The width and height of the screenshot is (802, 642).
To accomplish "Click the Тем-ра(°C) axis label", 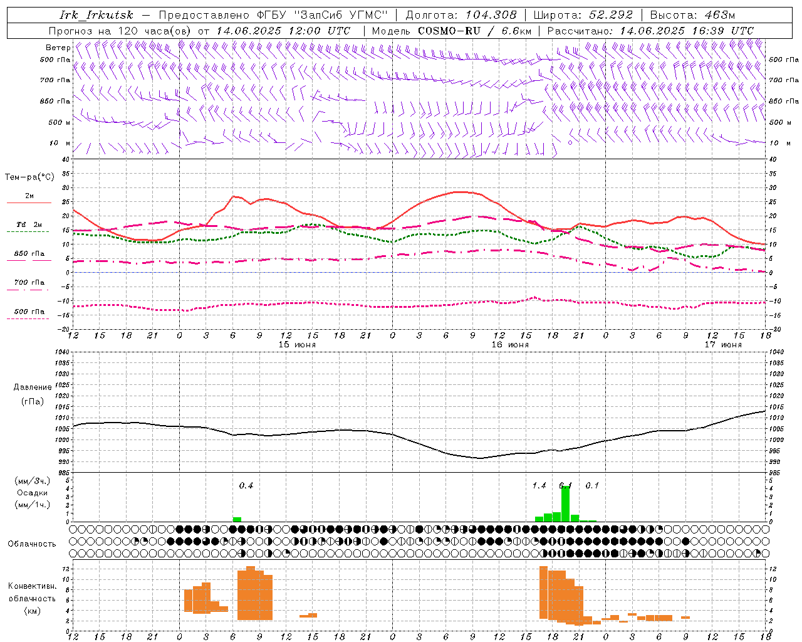I will [29, 177].
